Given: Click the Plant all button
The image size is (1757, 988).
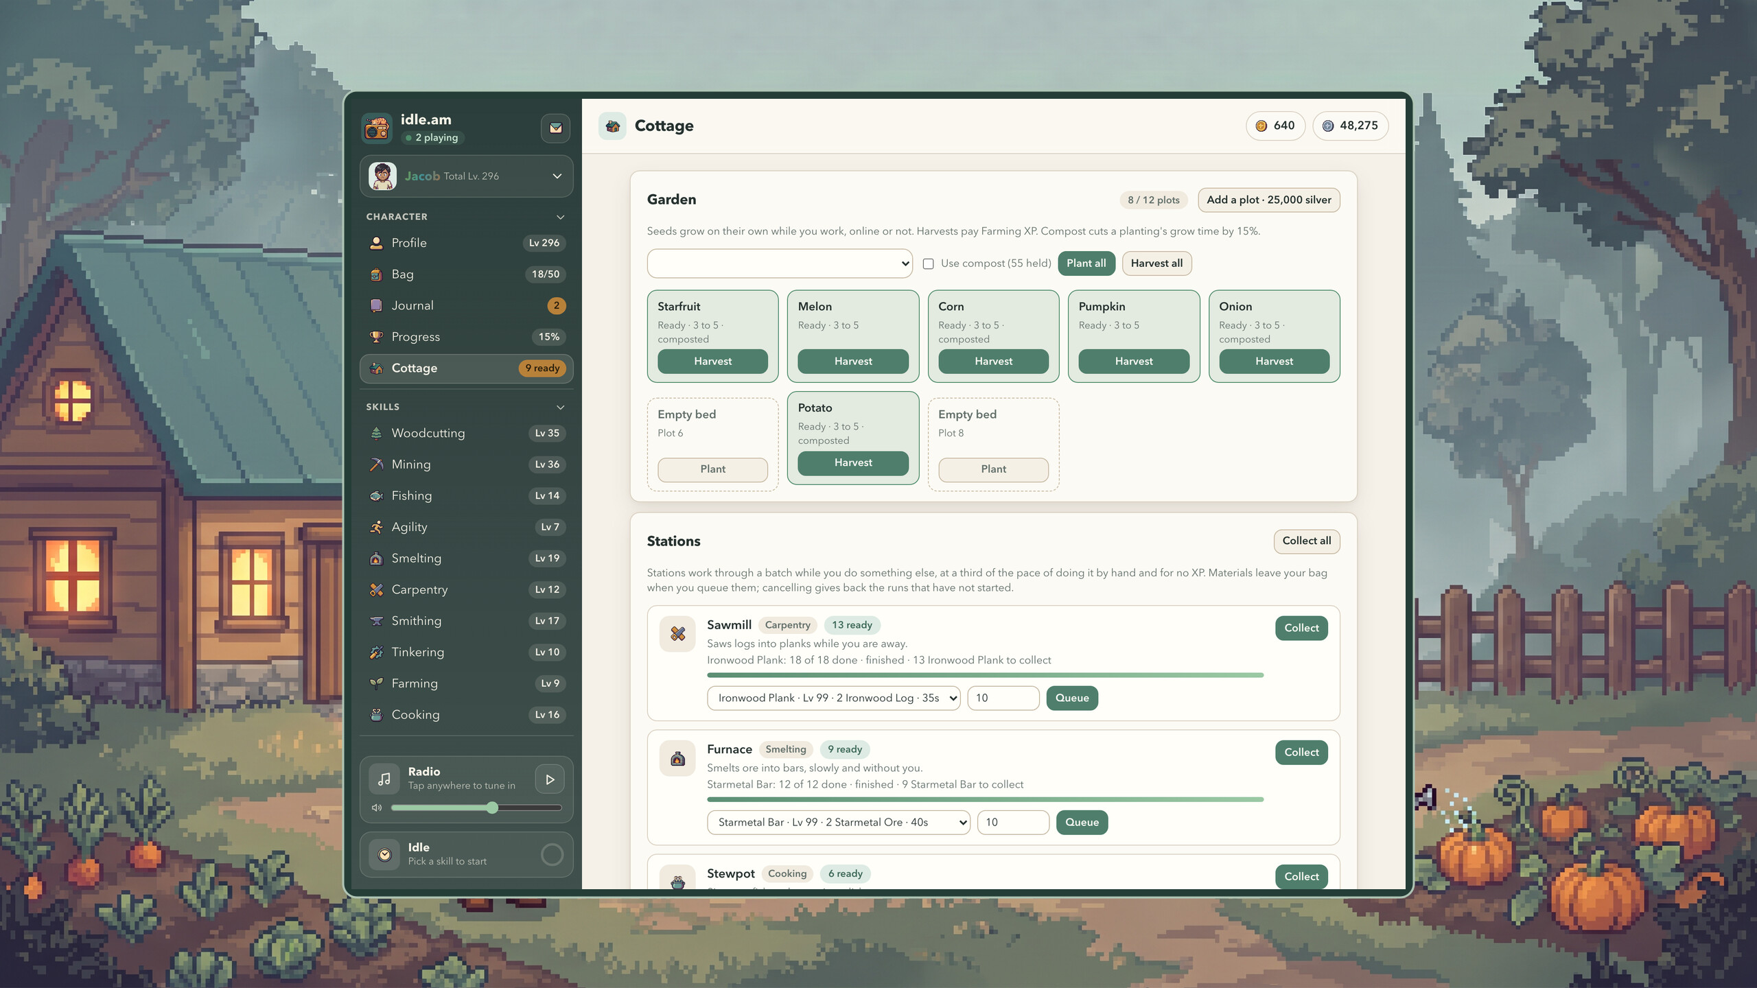Looking at the screenshot, I should pyautogui.click(x=1086, y=263).
